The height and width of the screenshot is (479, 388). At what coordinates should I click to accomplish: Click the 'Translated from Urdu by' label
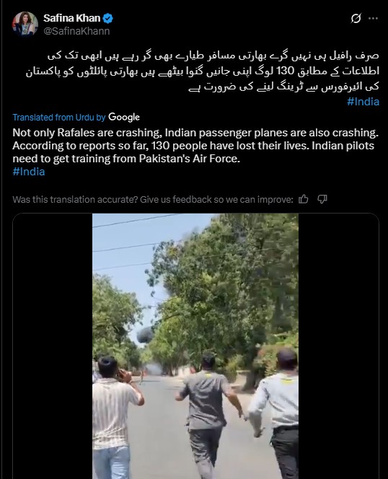(59, 118)
